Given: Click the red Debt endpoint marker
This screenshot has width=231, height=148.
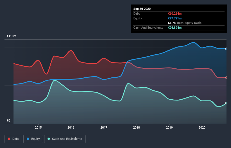Looking at the screenshot, I should click(226, 78).
